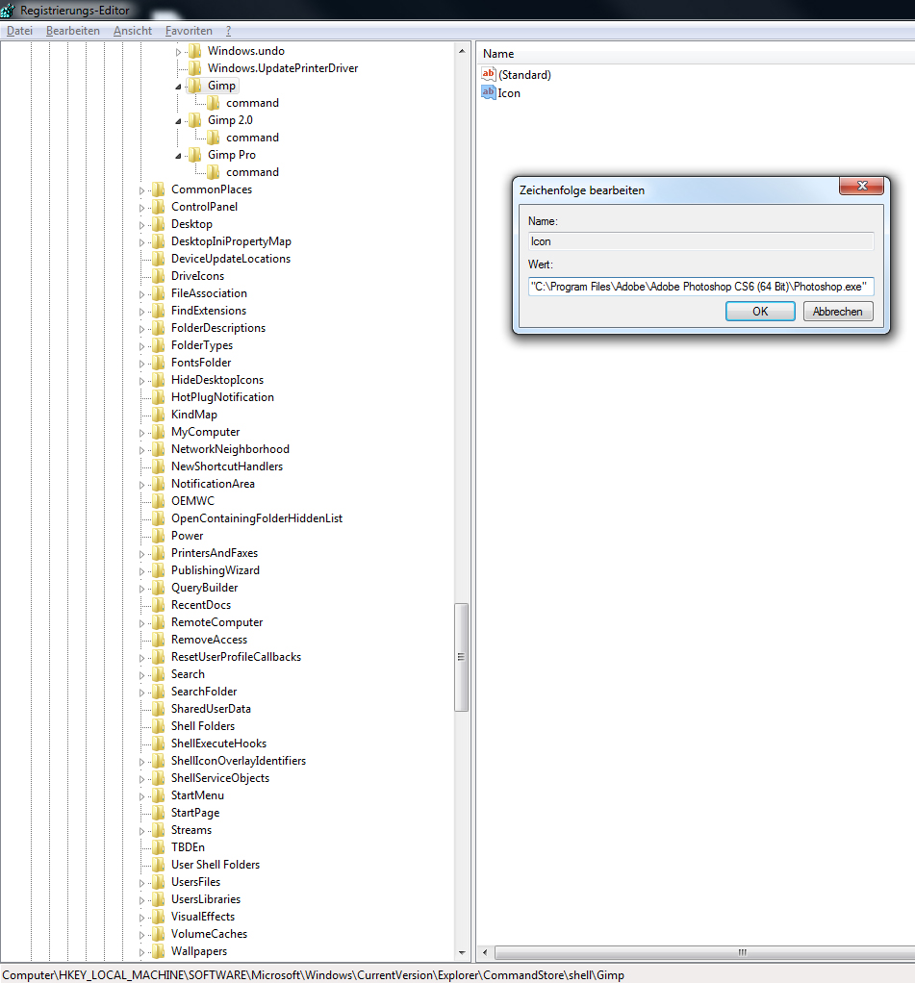The image size is (915, 983).
Task: Click the tree pane scroll up arrow
Action: 462,51
